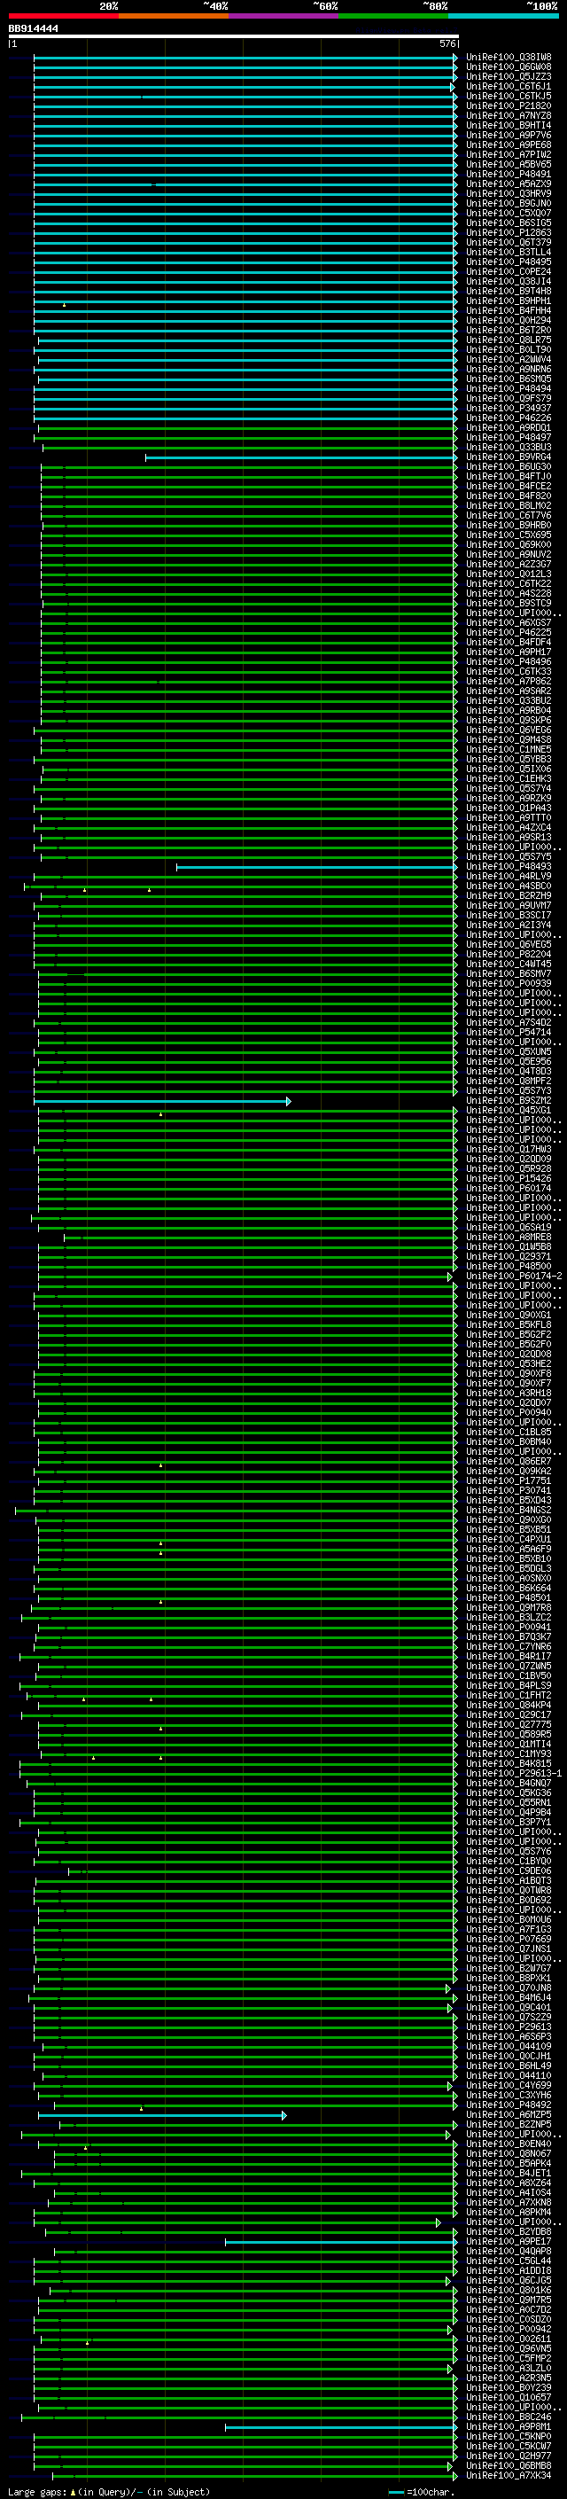Open hit UniRef100_P12863
The image size is (567, 2499).
(509, 233)
